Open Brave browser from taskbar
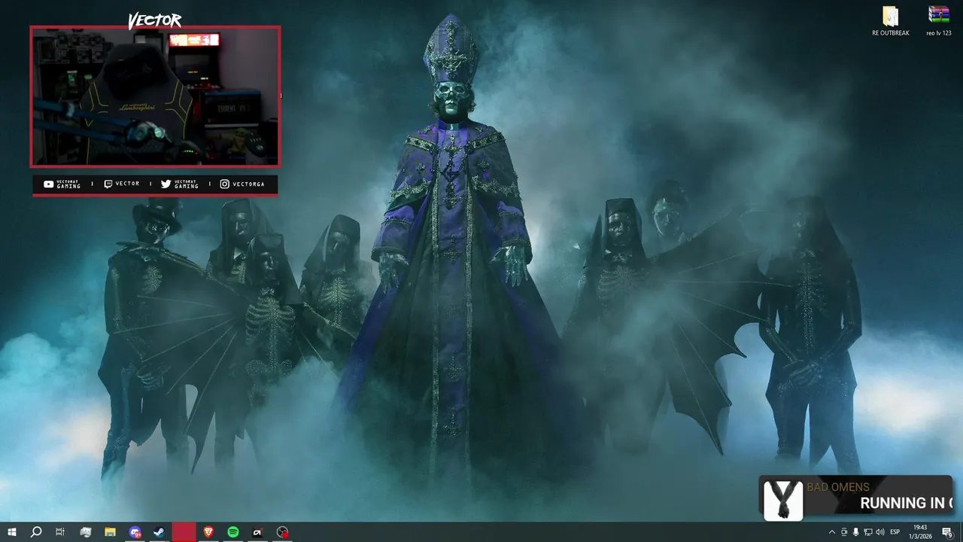The image size is (963, 542). click(x=208, y=532)
